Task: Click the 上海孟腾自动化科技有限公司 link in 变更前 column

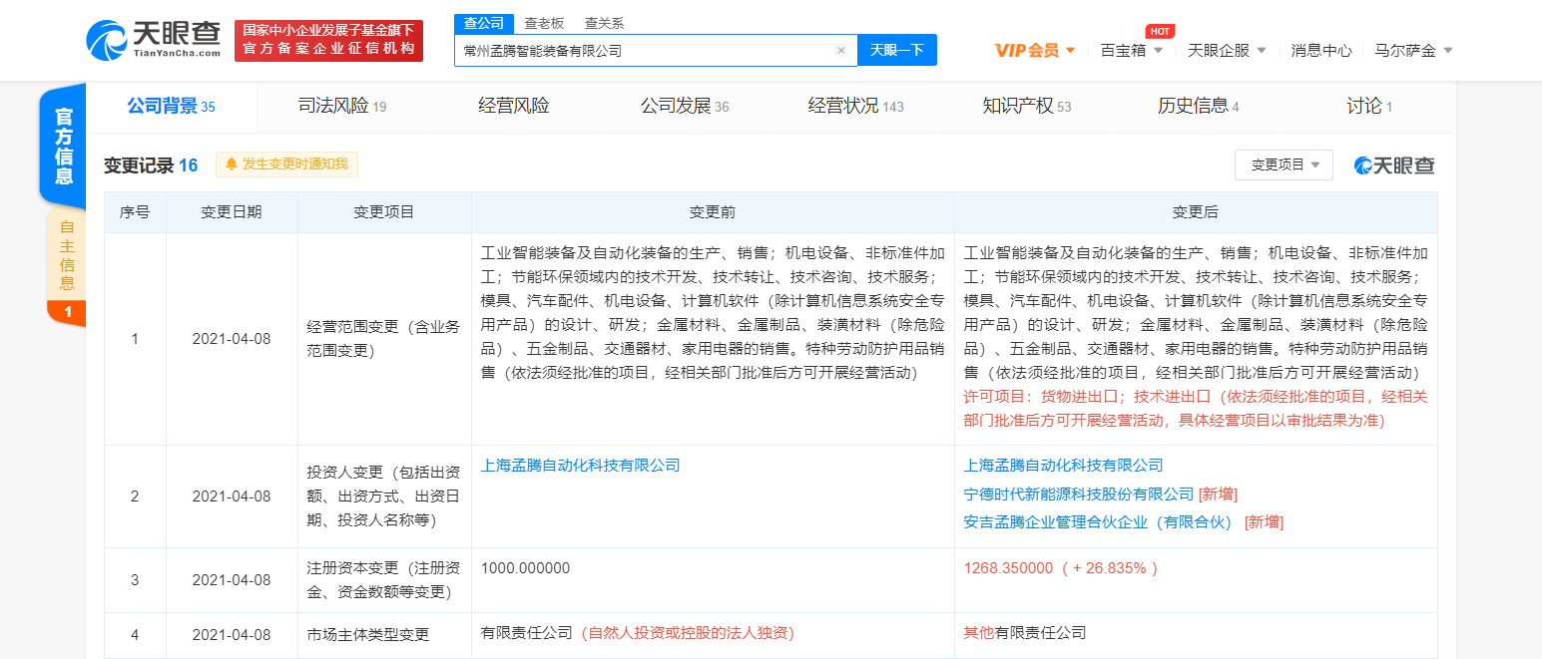Action: [x=580, y=466]
